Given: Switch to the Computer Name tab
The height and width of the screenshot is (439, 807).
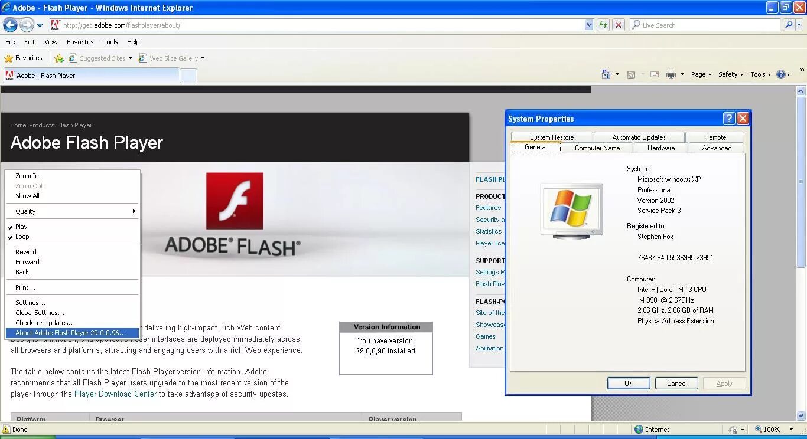Looking at the screenshot, I should point(597,148).
